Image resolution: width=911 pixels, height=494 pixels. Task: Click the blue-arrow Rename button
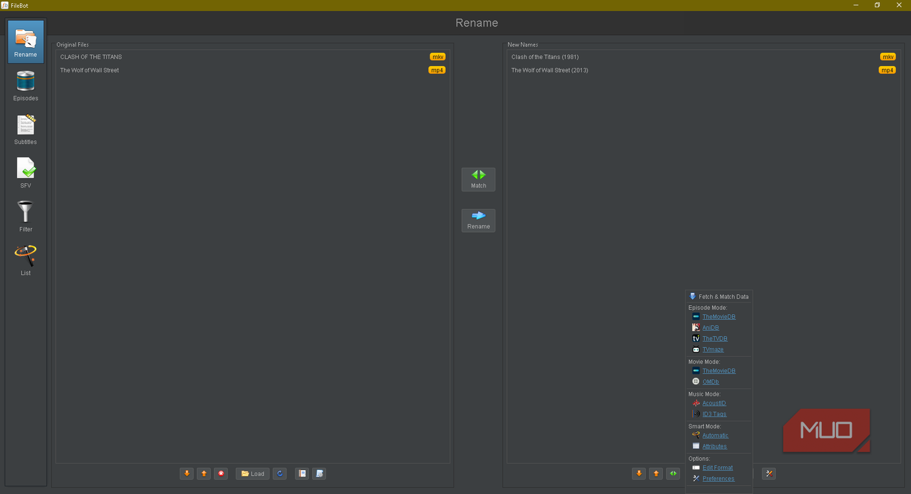[x=478, y=220]
